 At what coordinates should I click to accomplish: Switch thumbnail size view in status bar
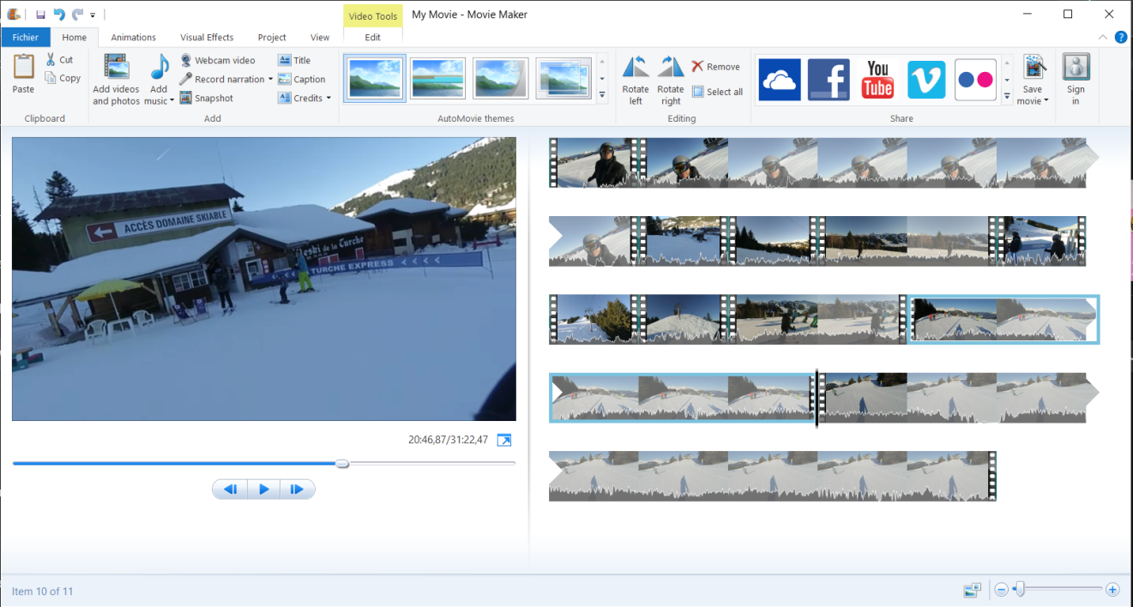[x=972, y=590]
